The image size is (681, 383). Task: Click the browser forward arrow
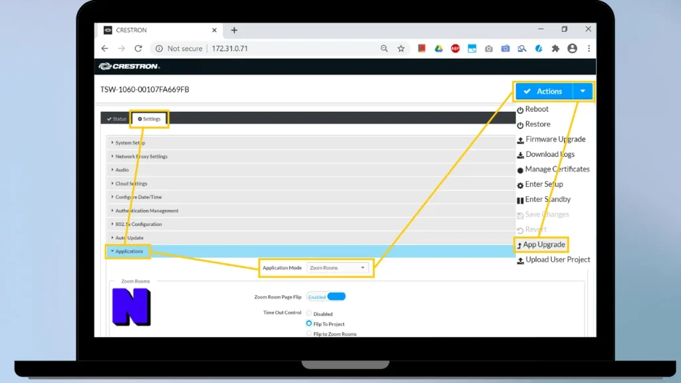[x=121, y=48]
